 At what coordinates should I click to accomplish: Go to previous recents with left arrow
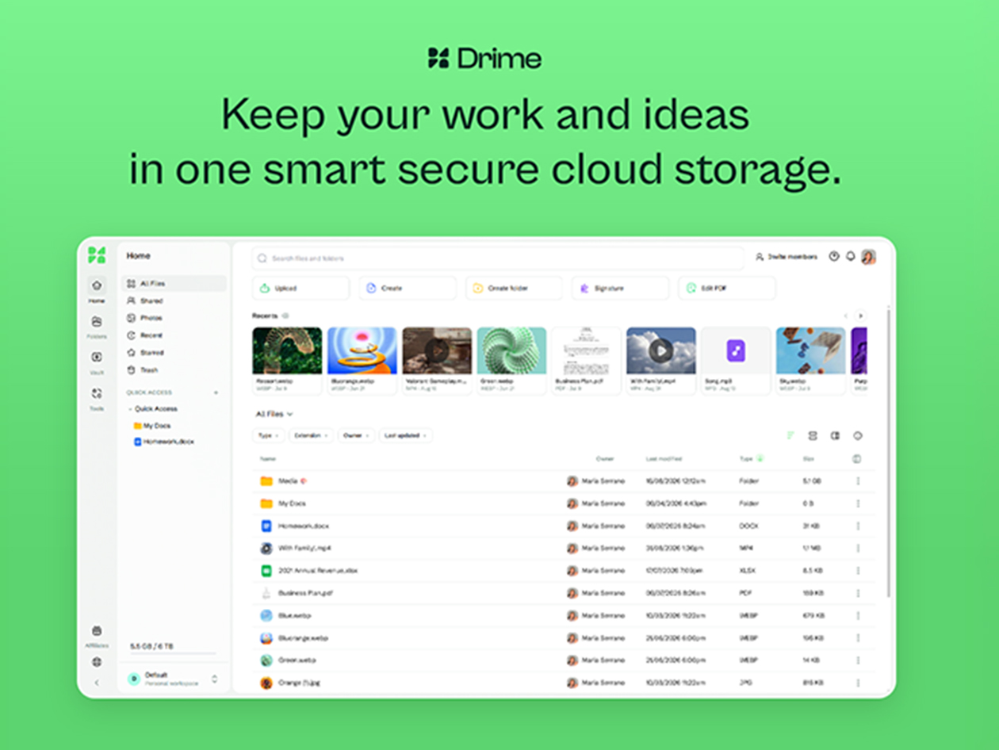coord(846,316)
